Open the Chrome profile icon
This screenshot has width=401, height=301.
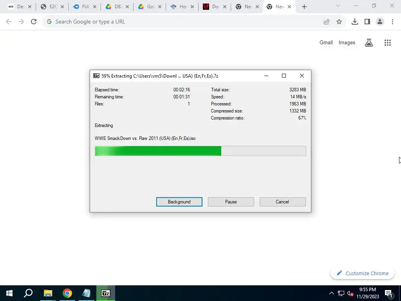380,22
